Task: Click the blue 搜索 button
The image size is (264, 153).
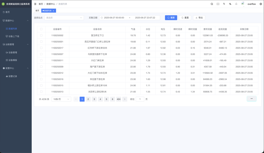Action: 171,18
